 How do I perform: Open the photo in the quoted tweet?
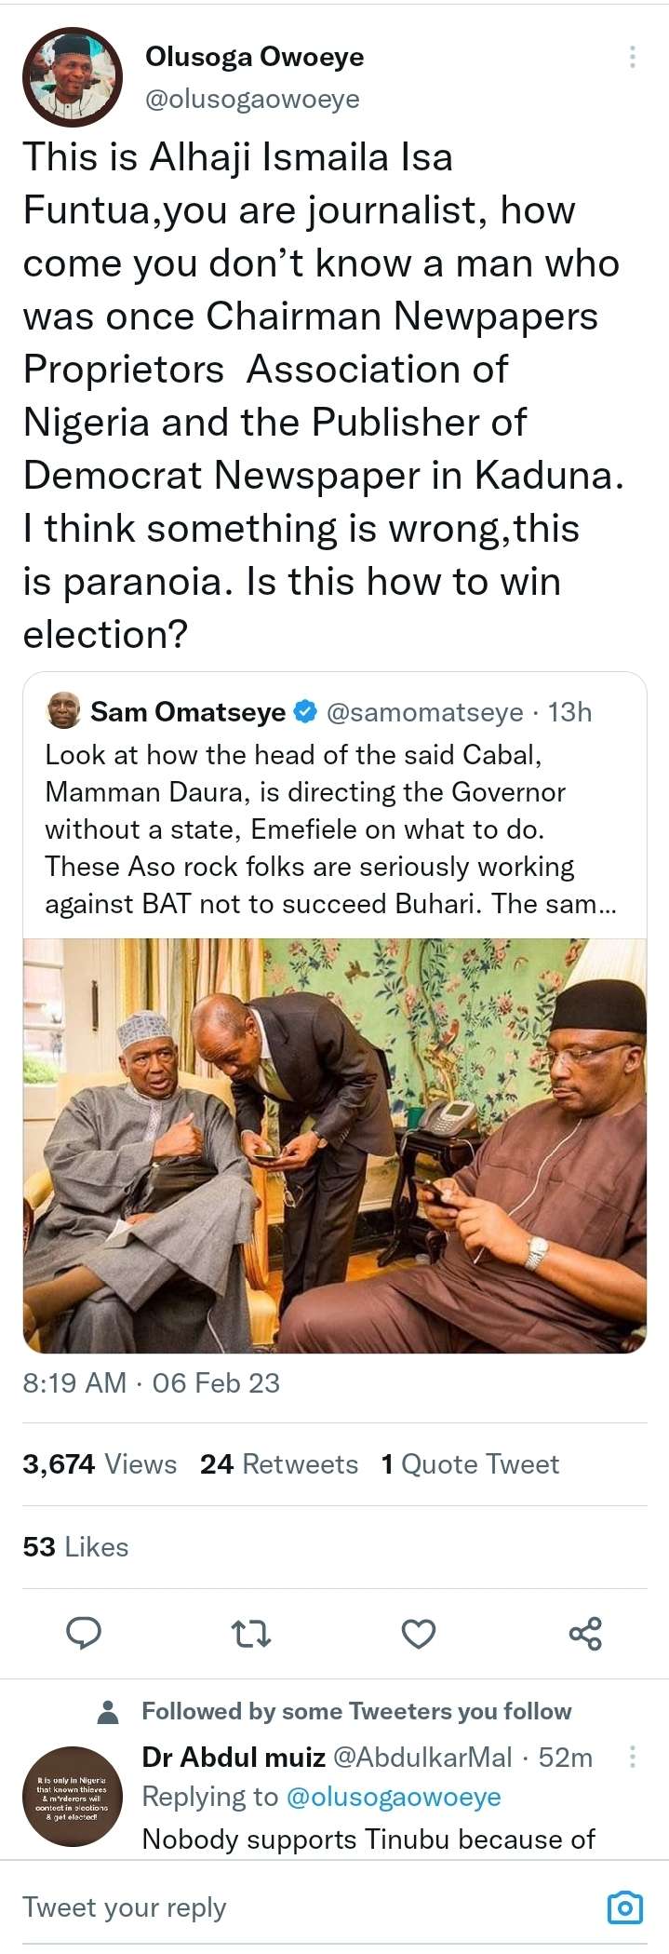(x=335, y=1145)
